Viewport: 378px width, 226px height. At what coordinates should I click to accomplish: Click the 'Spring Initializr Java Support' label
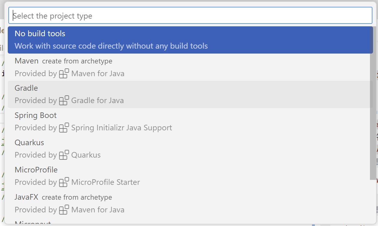coord(122,128)
